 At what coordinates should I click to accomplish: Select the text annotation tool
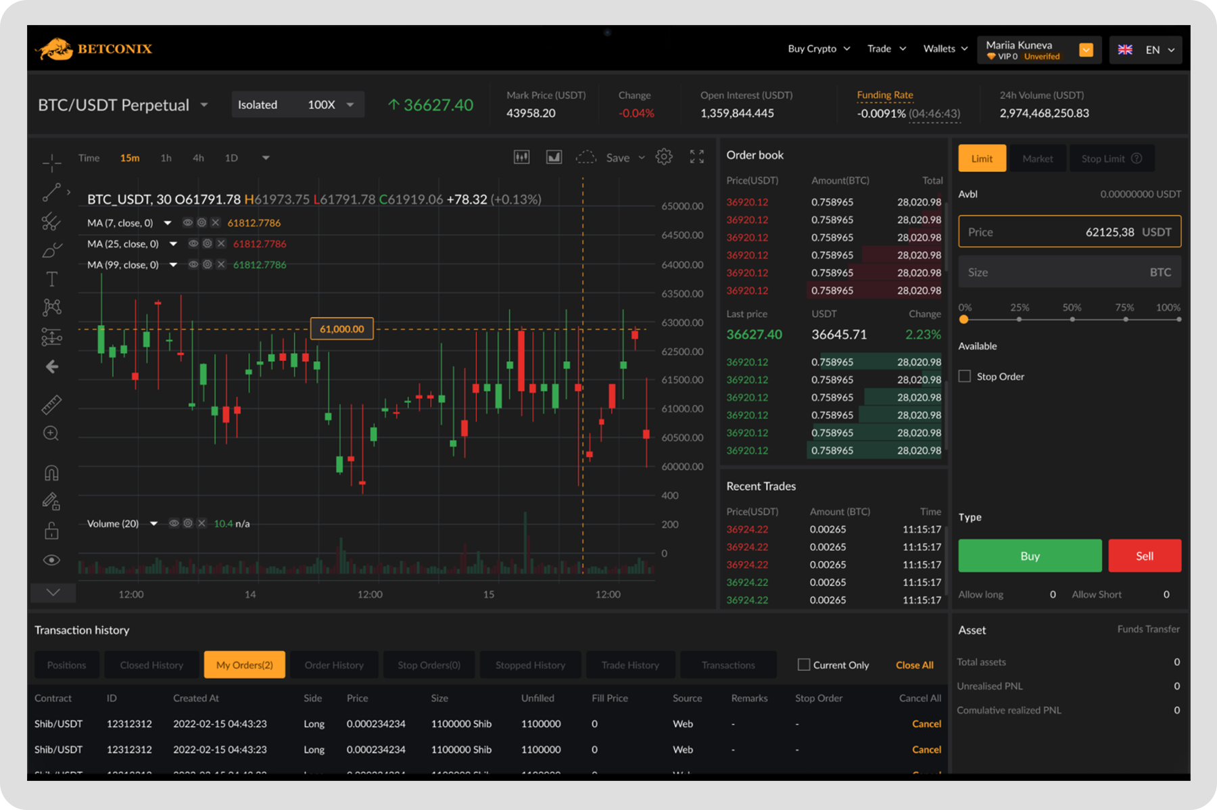pyautogui.click(x=51, y=279)
